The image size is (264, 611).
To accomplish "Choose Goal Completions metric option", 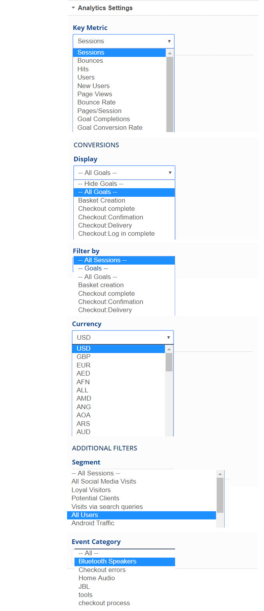I will point(103,119).
